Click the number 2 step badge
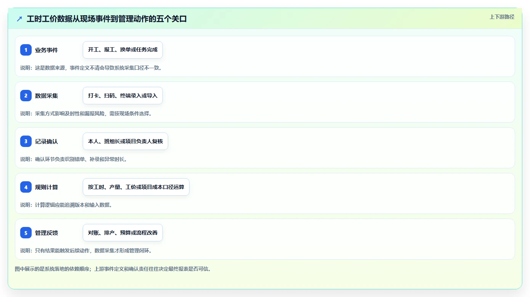The height and width of the screenshot is (297, 530). point(26,96)
